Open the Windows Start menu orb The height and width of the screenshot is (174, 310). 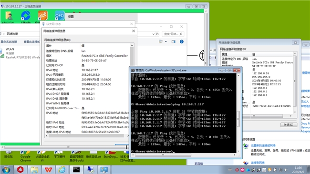tap(6, 170)
